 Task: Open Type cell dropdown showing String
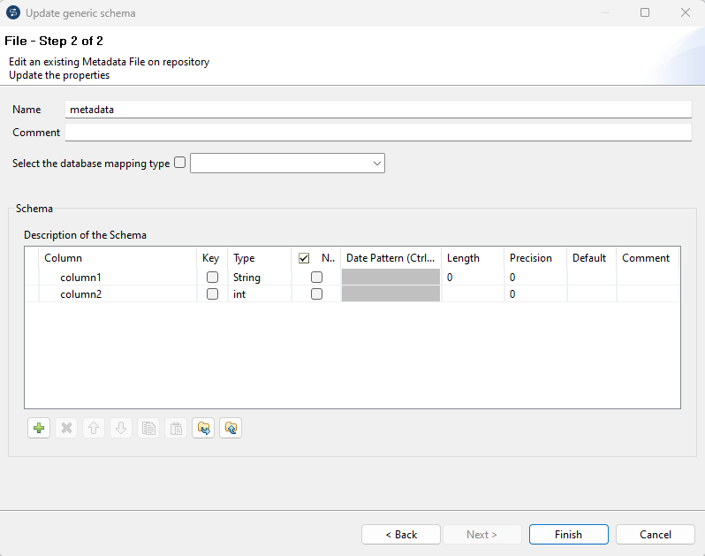(x=258, y=278)
